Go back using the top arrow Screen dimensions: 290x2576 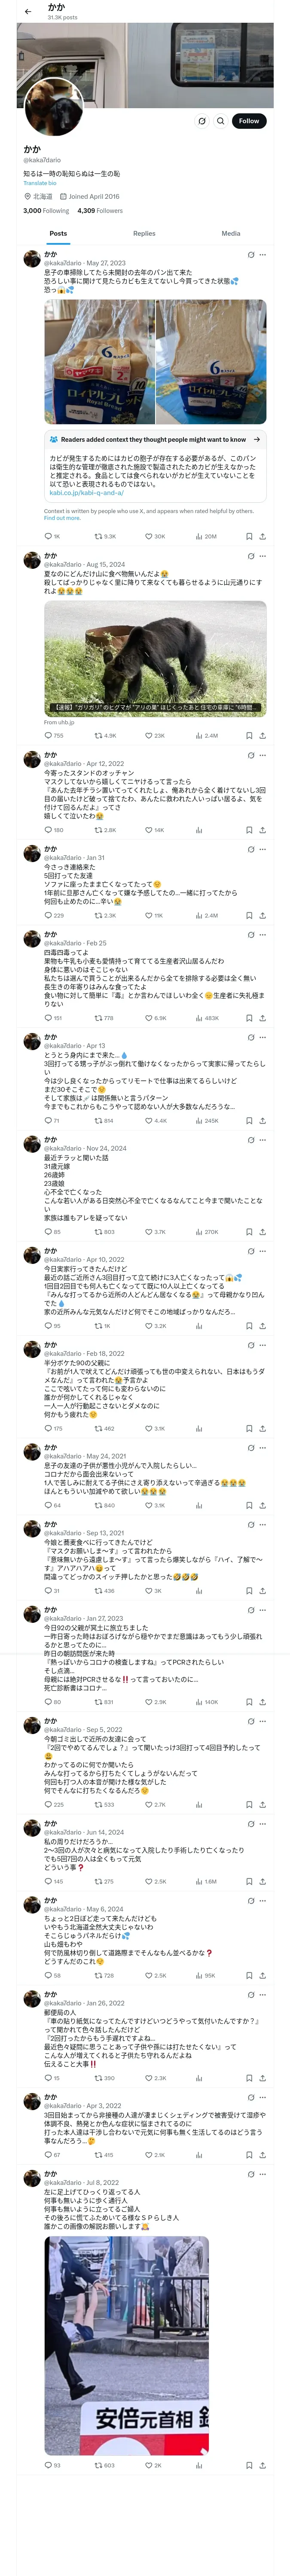(28, 12)
